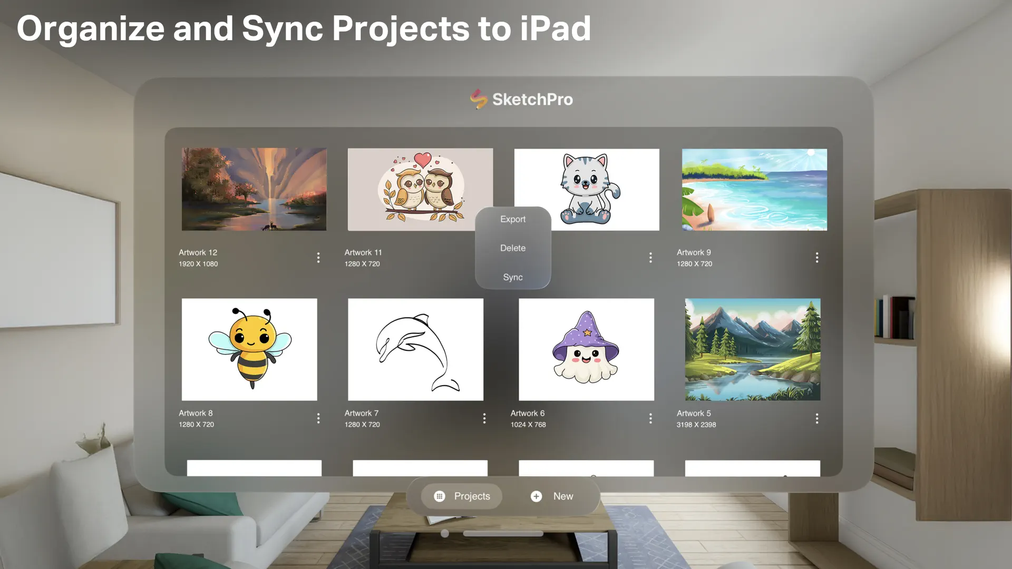Select the grid icon beside Projects

tap(440, 496)
